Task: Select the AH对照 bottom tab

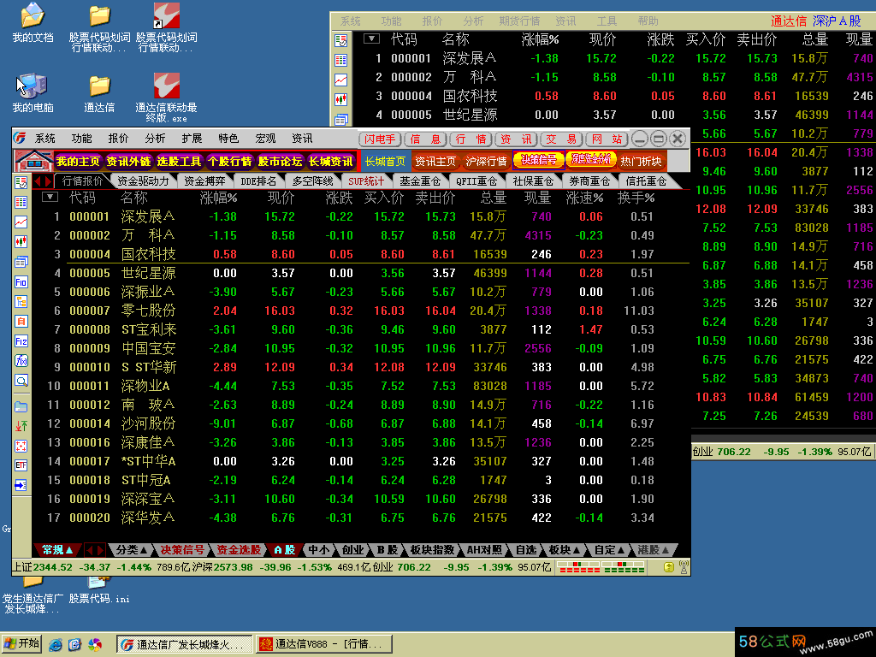Action: click(484, 550)
